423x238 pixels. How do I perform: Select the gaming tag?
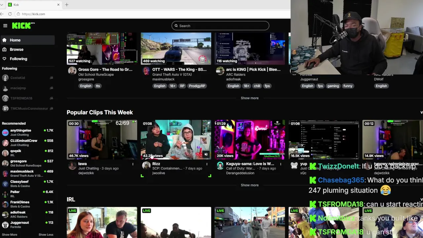point(333,86)
